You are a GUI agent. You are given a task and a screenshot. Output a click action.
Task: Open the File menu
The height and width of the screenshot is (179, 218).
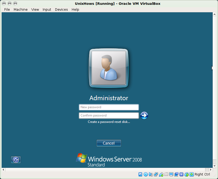(x=7, y=9)
